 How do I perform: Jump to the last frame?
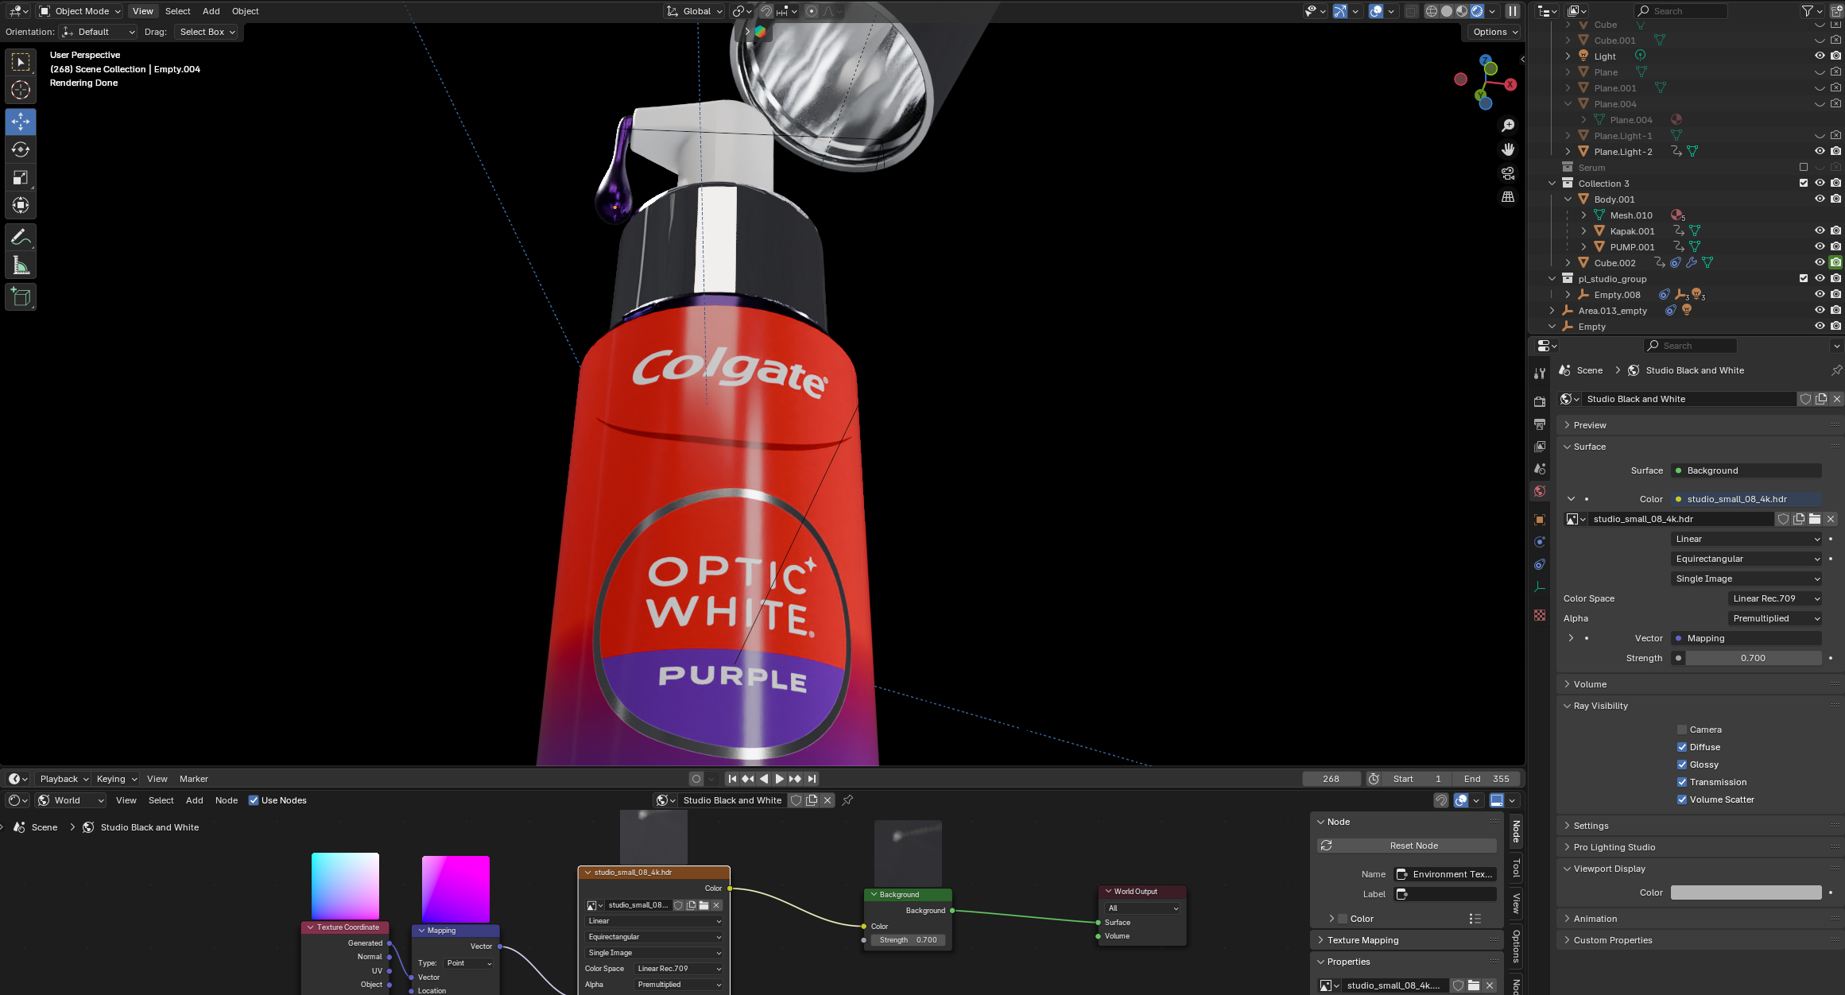[x=812, y=779]
